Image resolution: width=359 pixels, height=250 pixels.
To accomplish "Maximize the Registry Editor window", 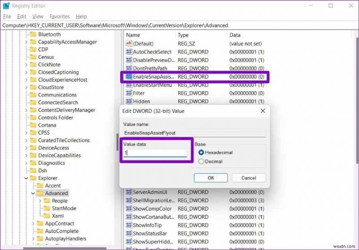I will coord(331,5).
